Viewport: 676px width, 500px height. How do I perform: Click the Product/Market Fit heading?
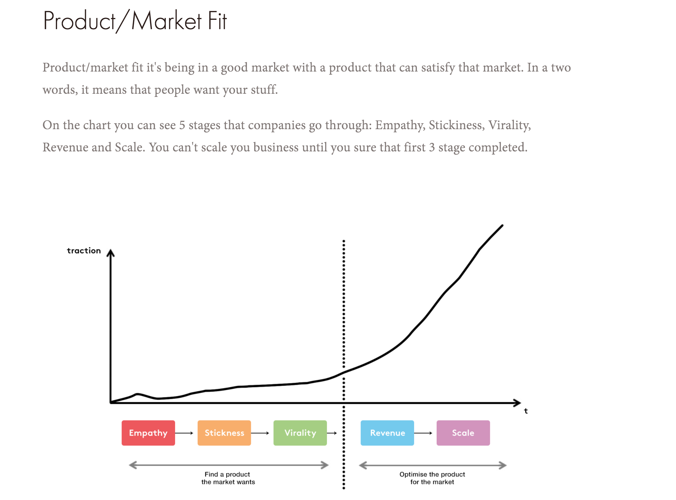pyautogui.click(x=135, y=21)
